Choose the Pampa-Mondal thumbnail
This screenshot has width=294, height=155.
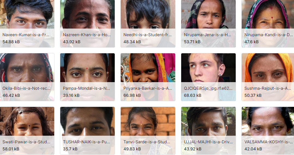pos(87,77)
